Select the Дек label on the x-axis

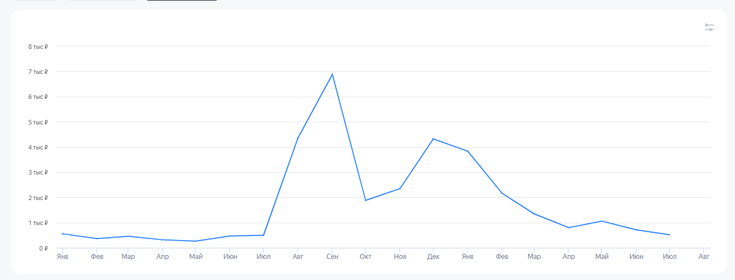[433, 257]
